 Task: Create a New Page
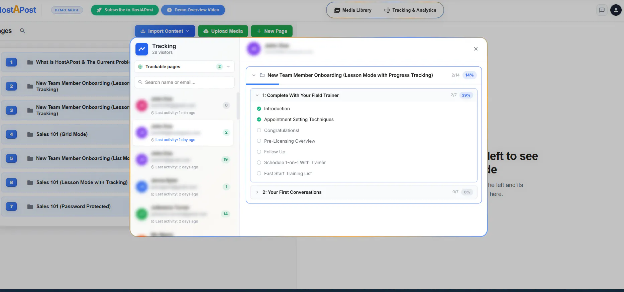272,31
